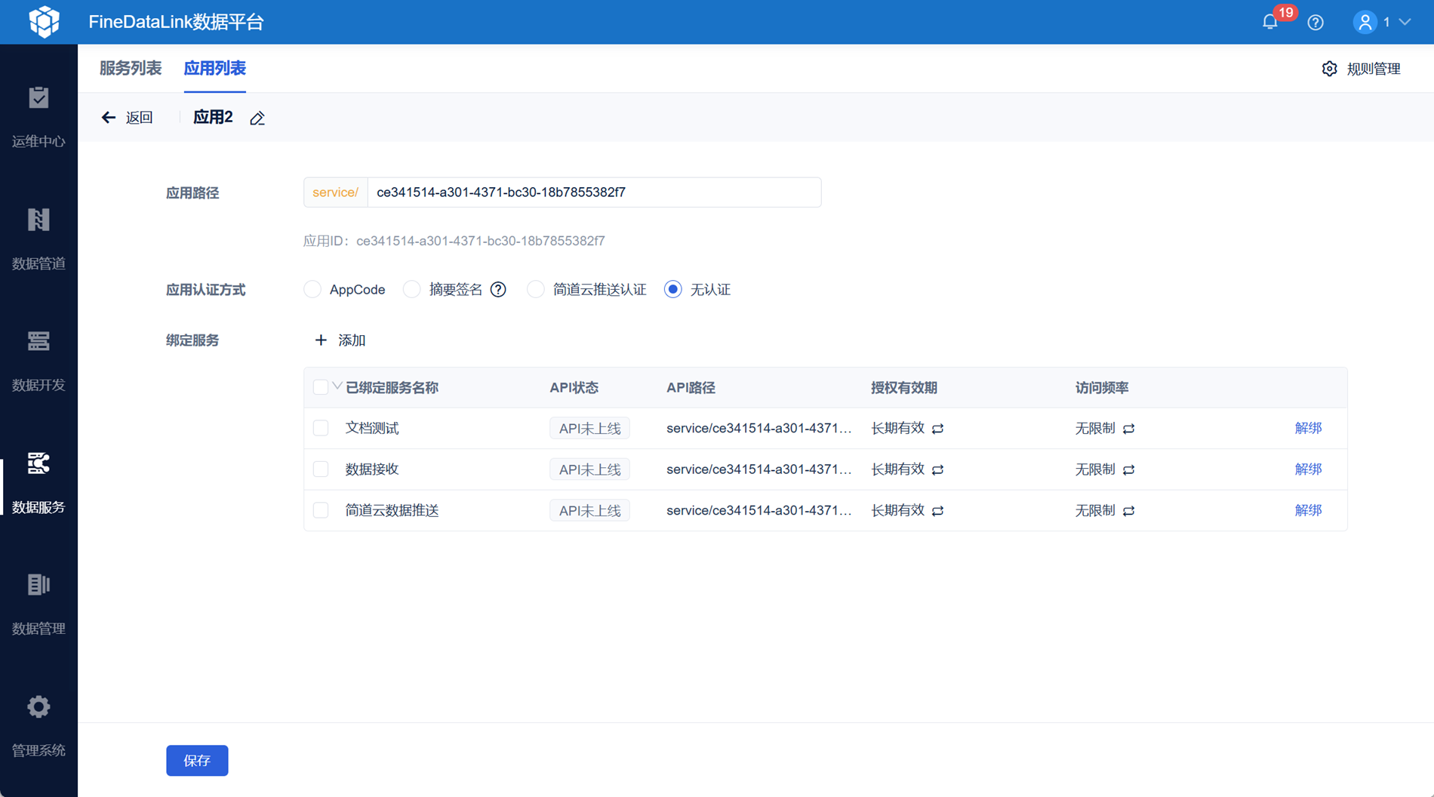Click the API路径 of the 数据接收 row
Screen dimensions: 1434x797
click(759, 469)
